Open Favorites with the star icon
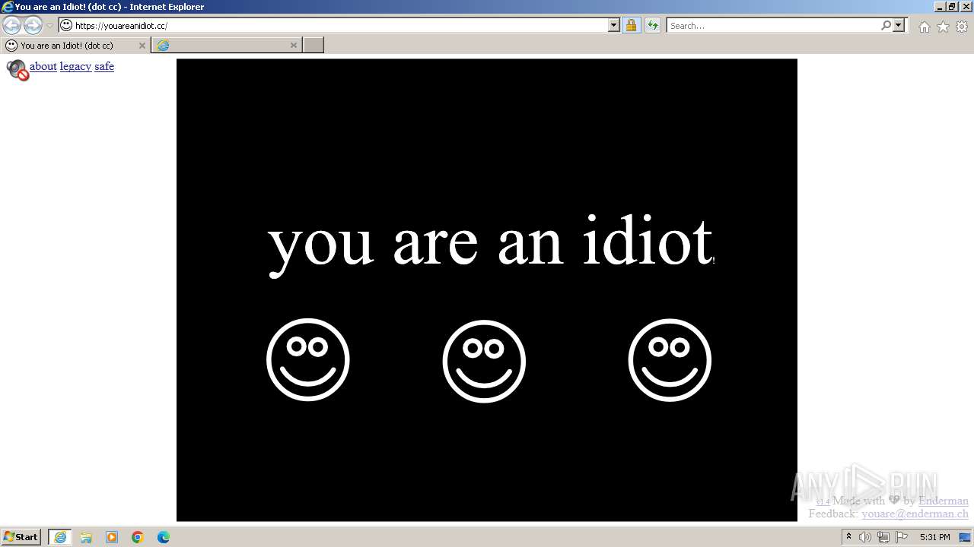 coord(943,27)
